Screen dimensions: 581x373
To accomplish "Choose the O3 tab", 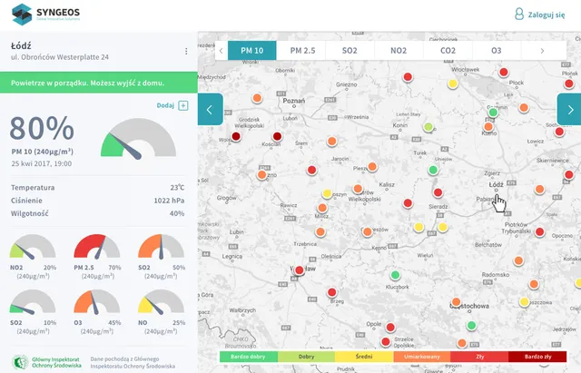I will pyautogui.click(x=497, y=51).
